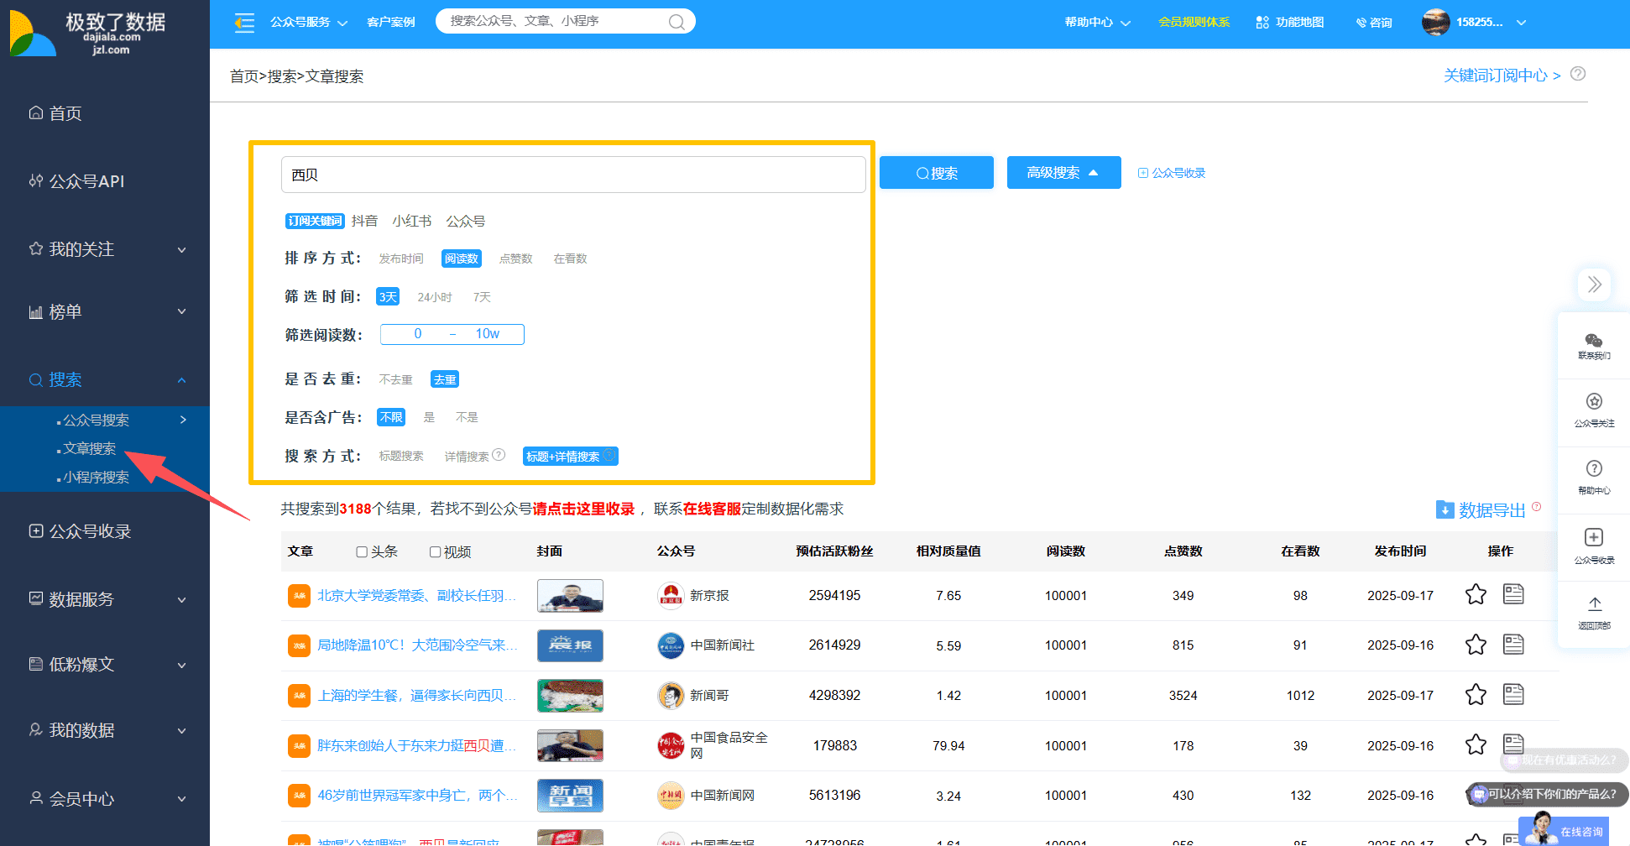Click the help question mark beside 关键词订阅中心
1630x846 pixels.
click(x=1578, y=74)
